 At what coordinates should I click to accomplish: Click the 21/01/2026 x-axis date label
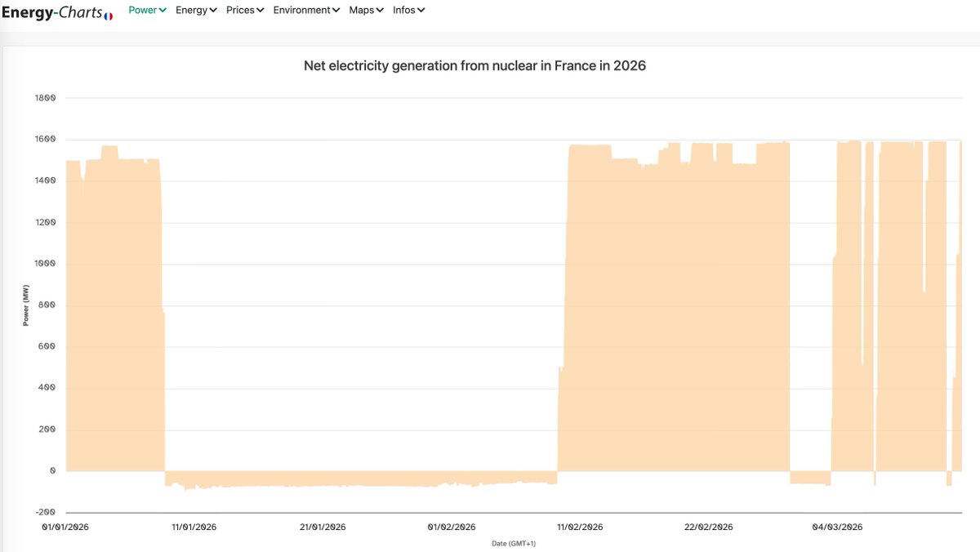323,527
